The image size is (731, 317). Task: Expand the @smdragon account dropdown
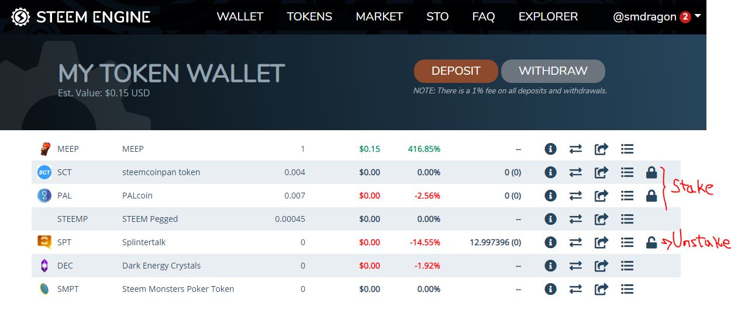pyautogui.click(x=656, y=18)
